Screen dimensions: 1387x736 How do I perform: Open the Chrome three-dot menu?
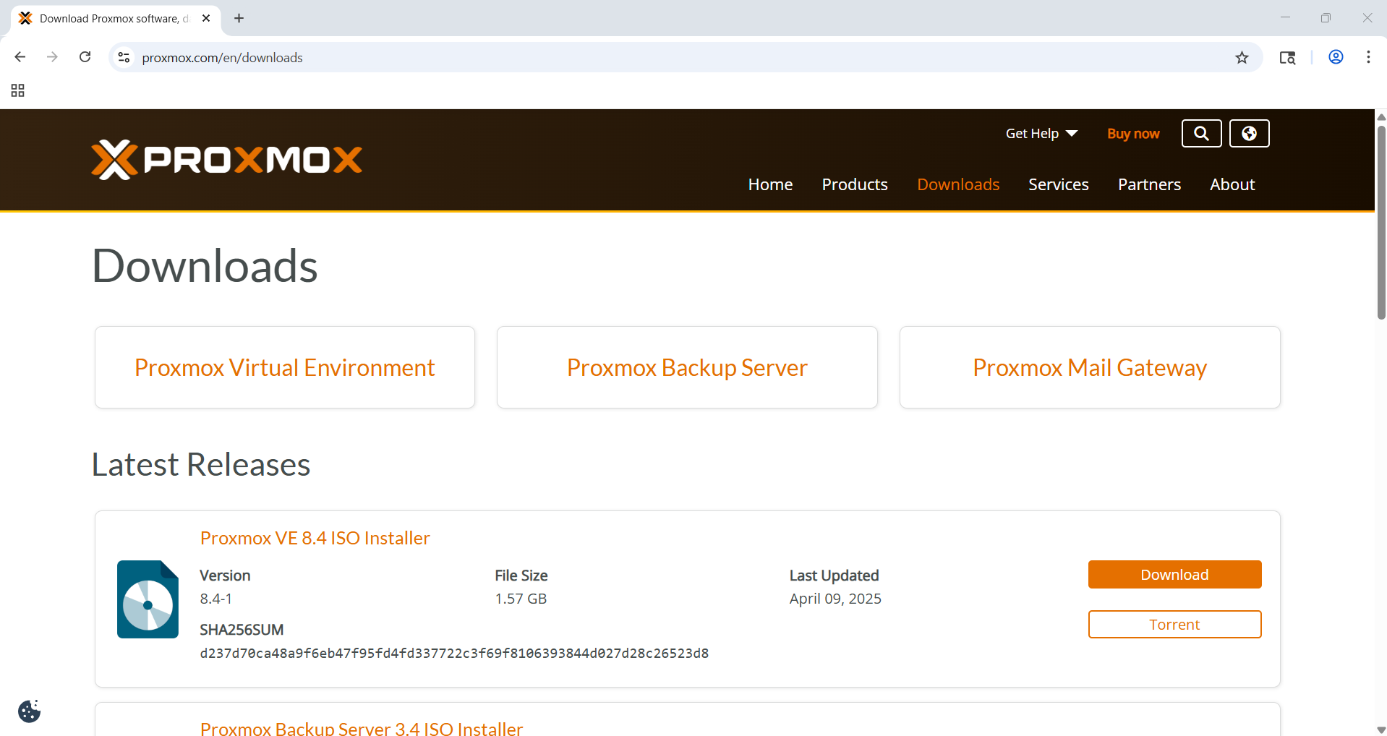(1368, 57)
